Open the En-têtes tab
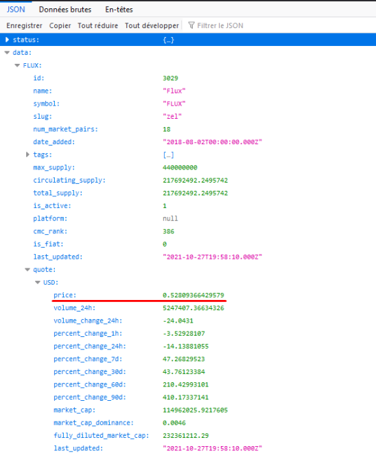This screenshot has height=464, width=376. point(119,10)
